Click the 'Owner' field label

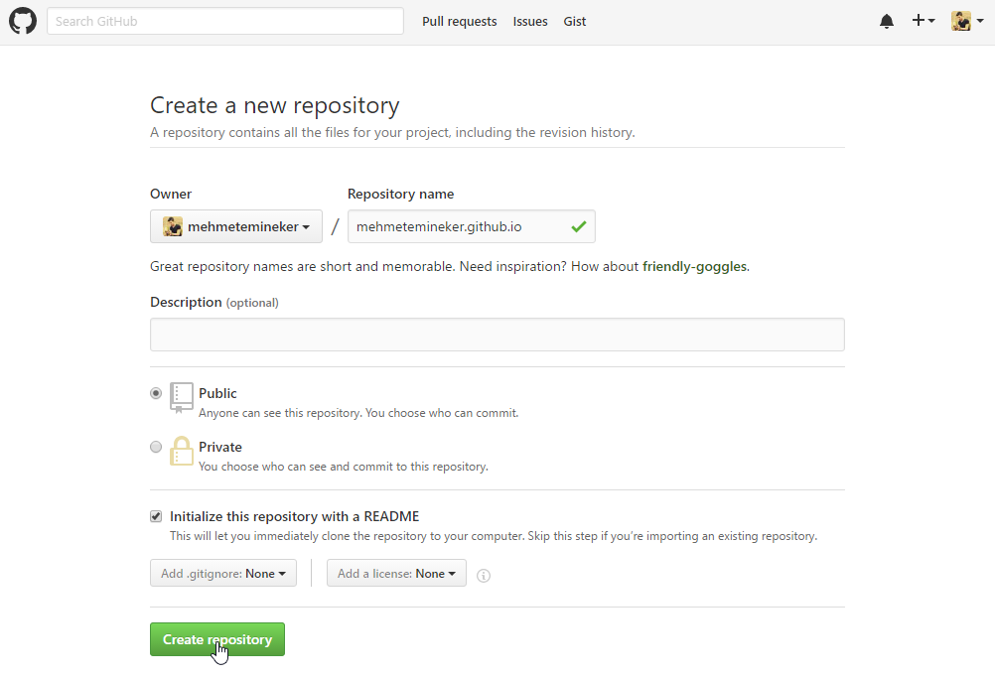point(171,195)
